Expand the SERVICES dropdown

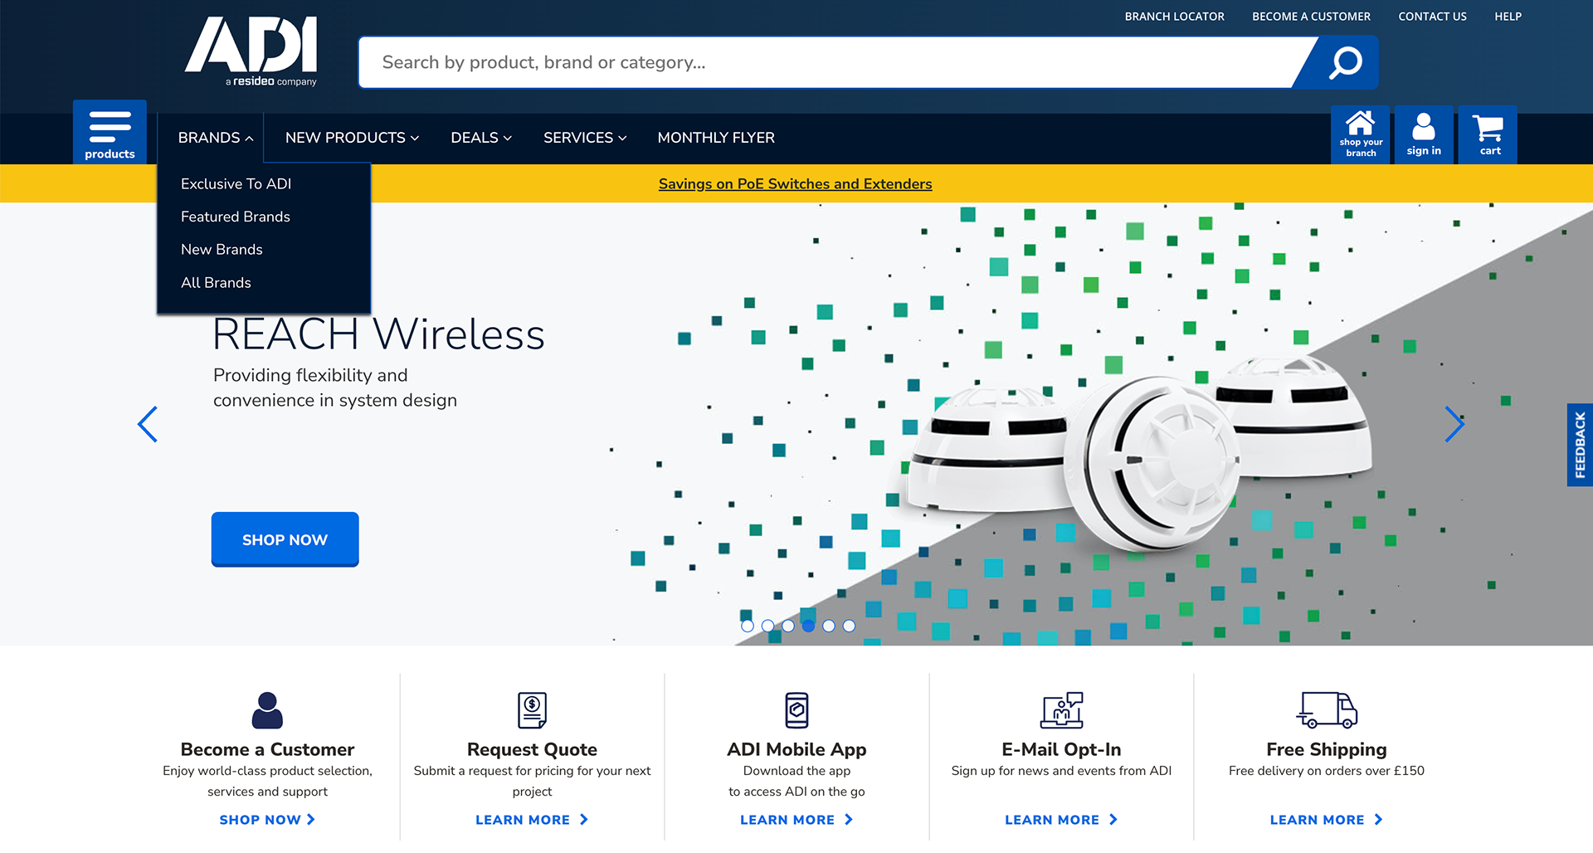coord(585,138)
